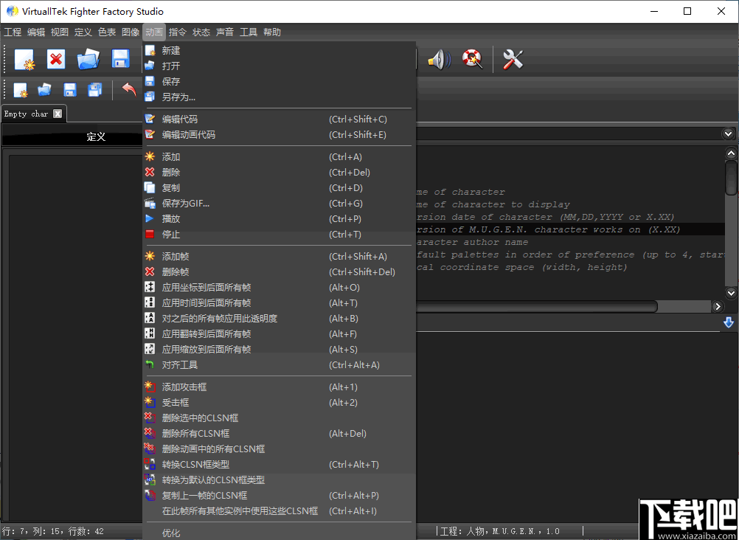The width and height of the screenshot is (739, 540).
Task: Open the 色表 menu
Action: coord(107,32)
